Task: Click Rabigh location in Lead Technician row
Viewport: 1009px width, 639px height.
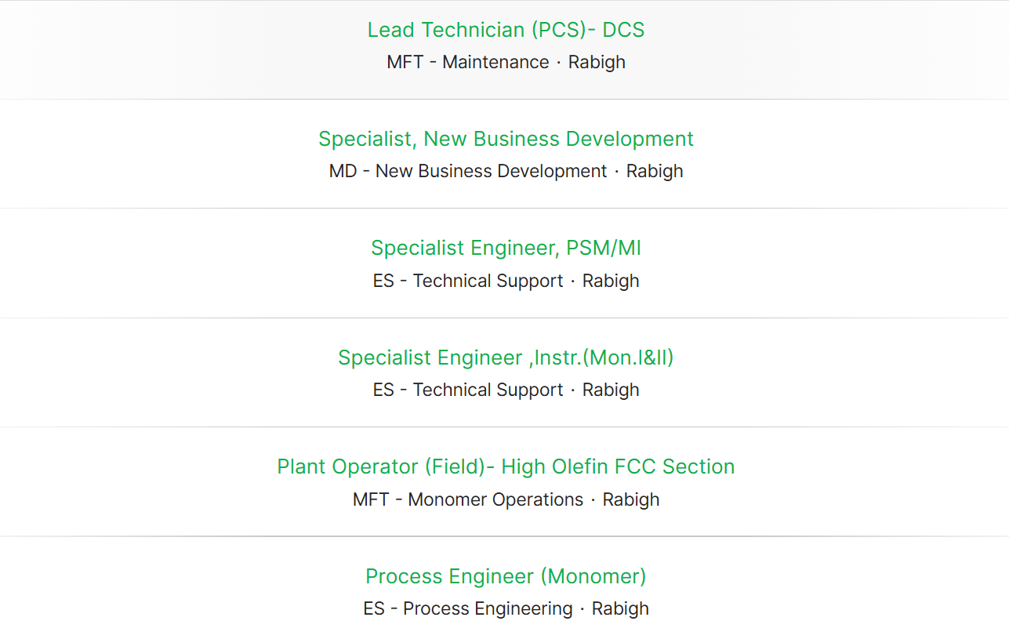Action: [597, 62]
